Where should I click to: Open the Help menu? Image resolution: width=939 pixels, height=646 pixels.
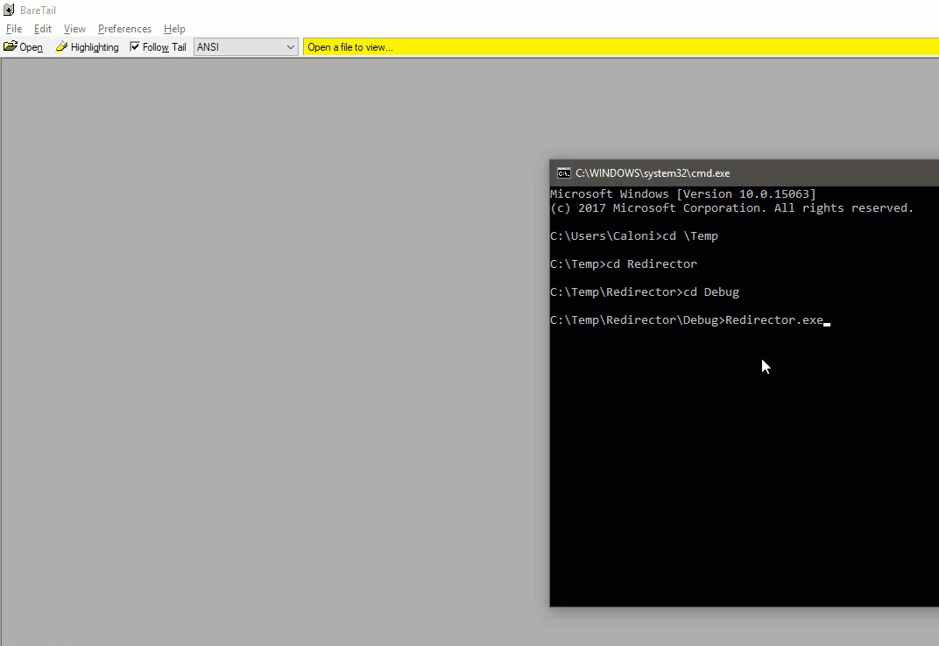tap(174, 29)
